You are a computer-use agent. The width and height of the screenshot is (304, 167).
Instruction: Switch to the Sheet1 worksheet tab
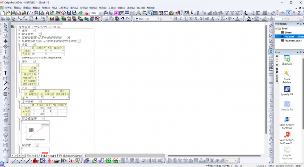(x=31, y=156)
